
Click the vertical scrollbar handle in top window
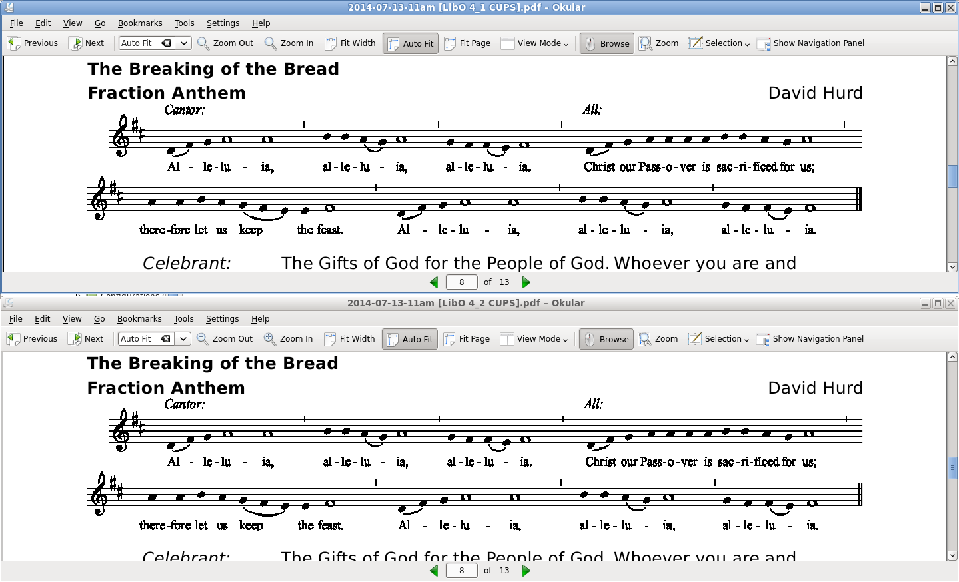[x=952, y=176]
